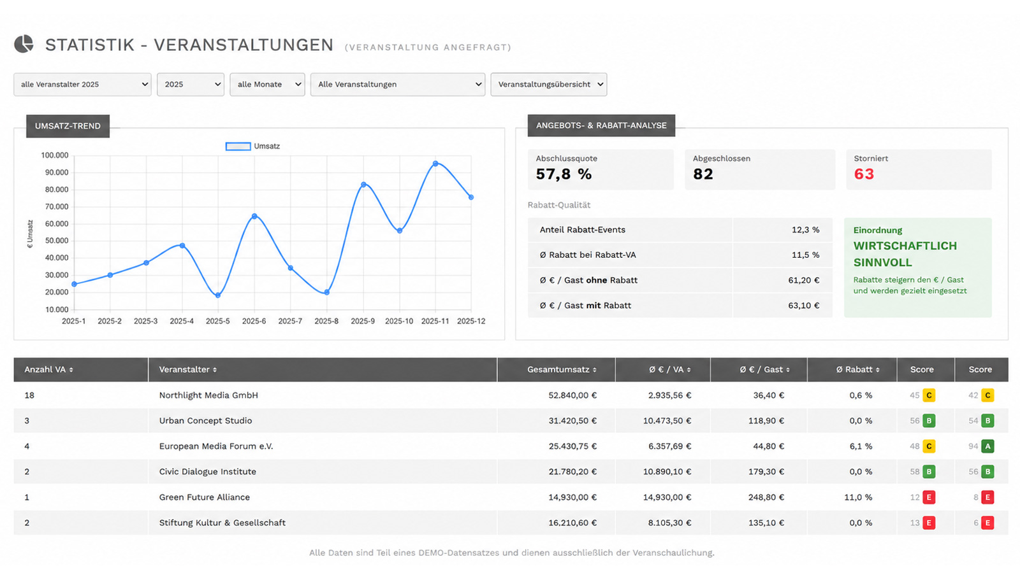Click the 10.473,50 € average per VA cell
This screenshot has height=573, width=1020.
pyautogui.click(x=667, y=421)
